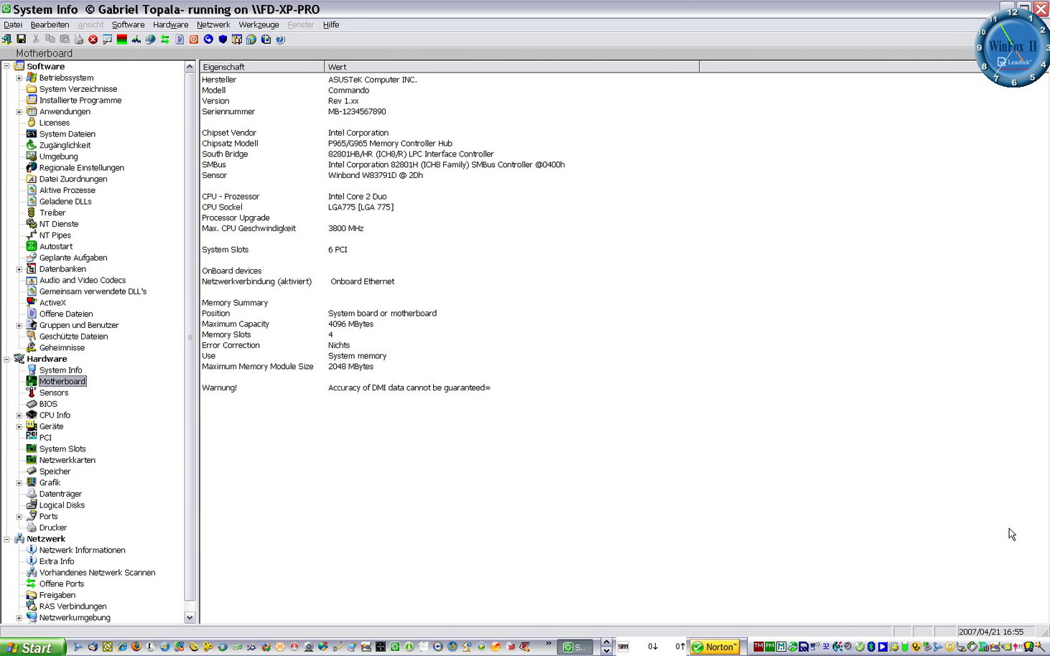Open Drucker tree entry

(52, 528)
